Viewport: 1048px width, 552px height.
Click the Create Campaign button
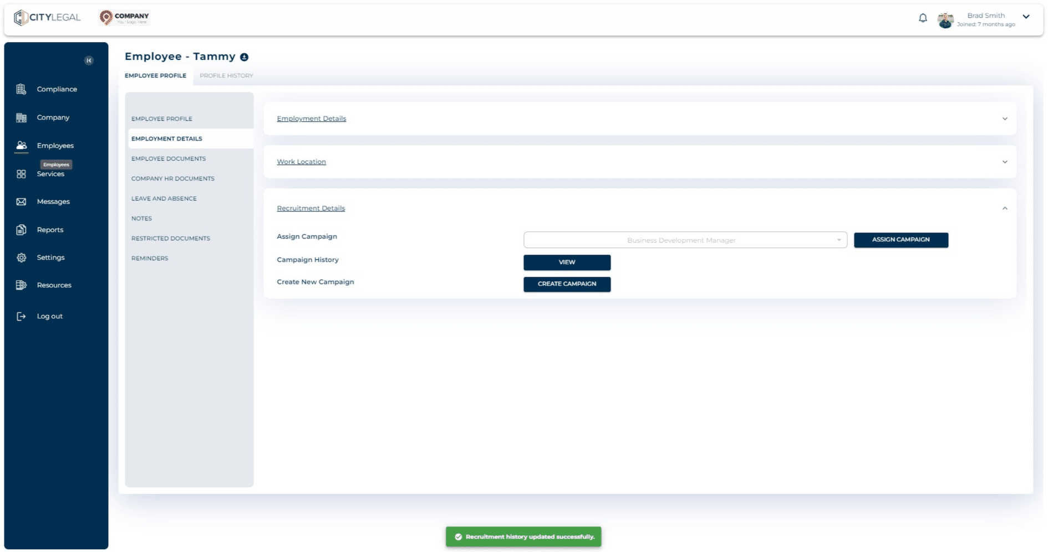pos(567,284)
